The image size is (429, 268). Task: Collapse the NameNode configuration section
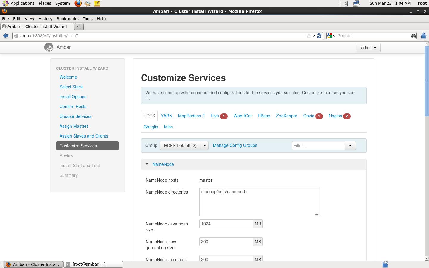pos(147,164)
